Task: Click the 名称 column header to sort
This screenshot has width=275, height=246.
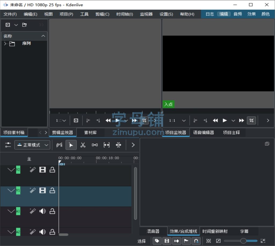Action: click(x=24, y=36)
